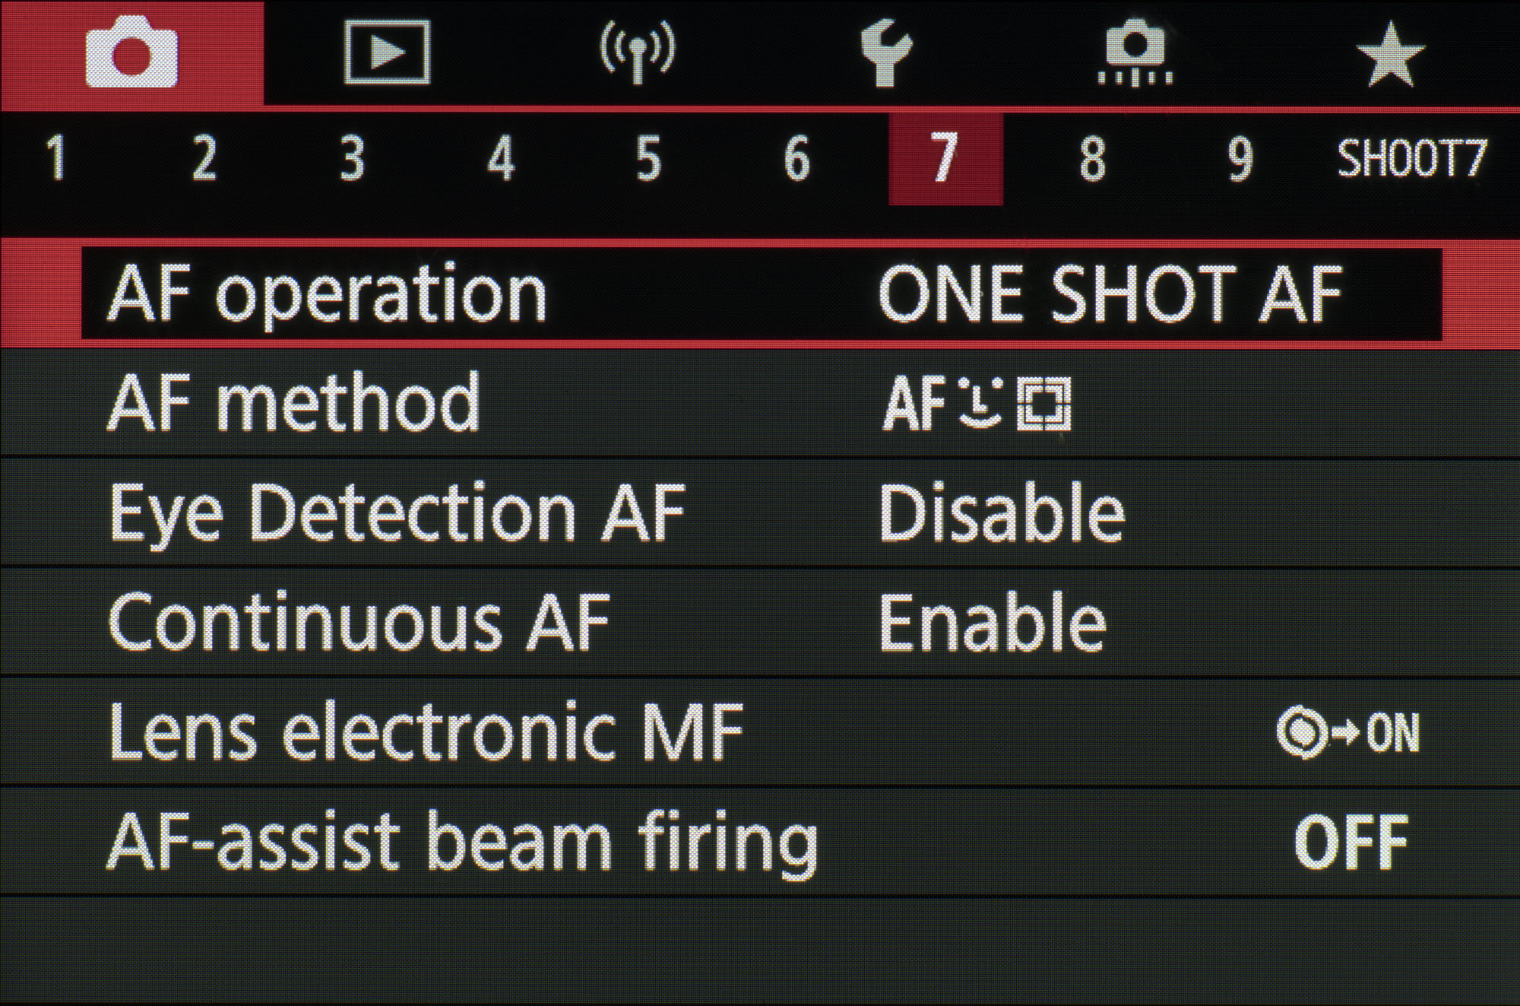Viewport: 1520px width, 1006px height.
Task: Open the playback menu tab icon
Action: pos(387,52)
